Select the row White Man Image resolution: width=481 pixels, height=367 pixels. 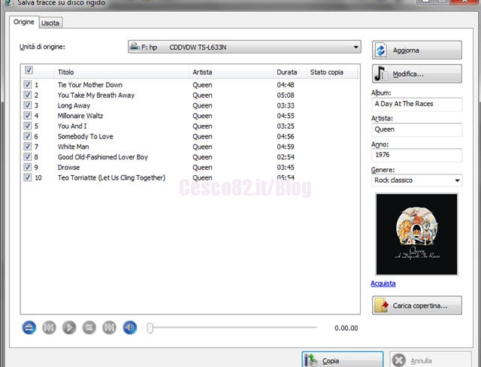coord(190,147)
